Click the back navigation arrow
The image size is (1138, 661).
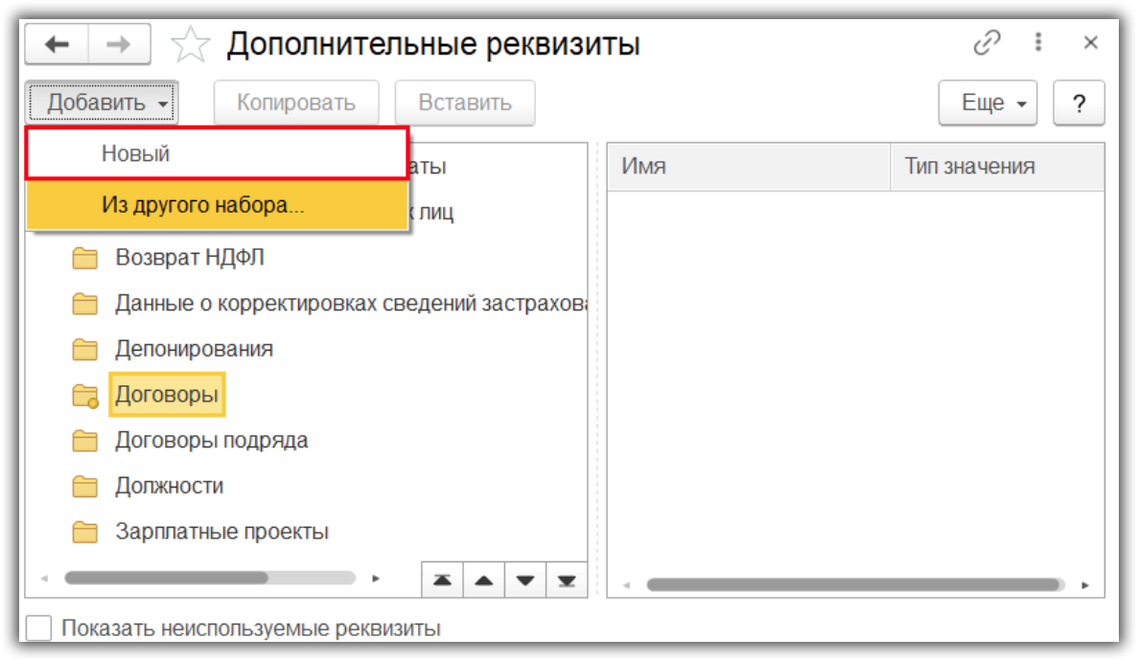pos(57,44)
